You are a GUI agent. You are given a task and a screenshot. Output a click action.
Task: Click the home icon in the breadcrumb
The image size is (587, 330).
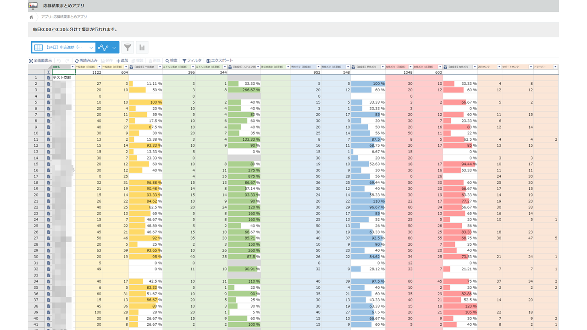point(31,17)
